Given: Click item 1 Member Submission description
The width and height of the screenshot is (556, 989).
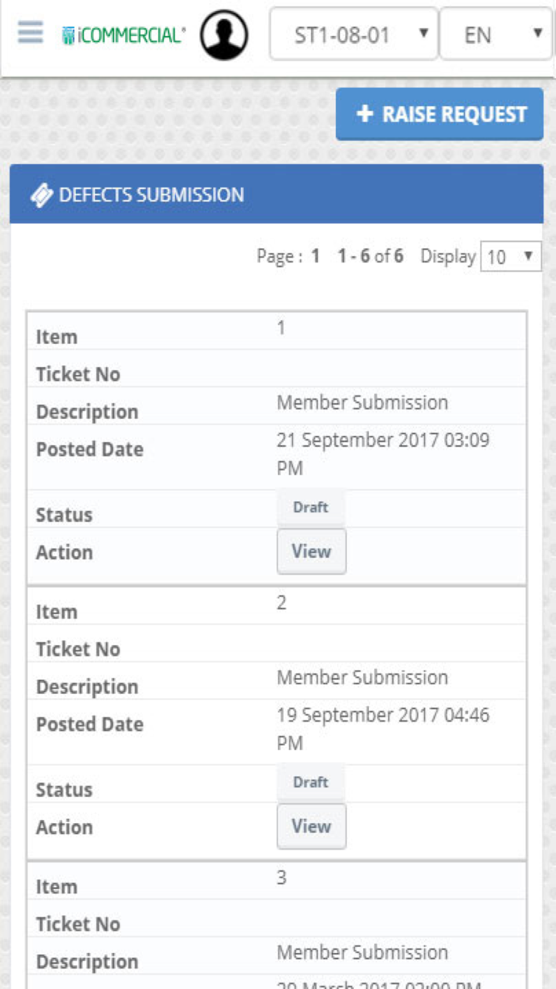Looking at the screenshot, I should (x=362, y=403).
